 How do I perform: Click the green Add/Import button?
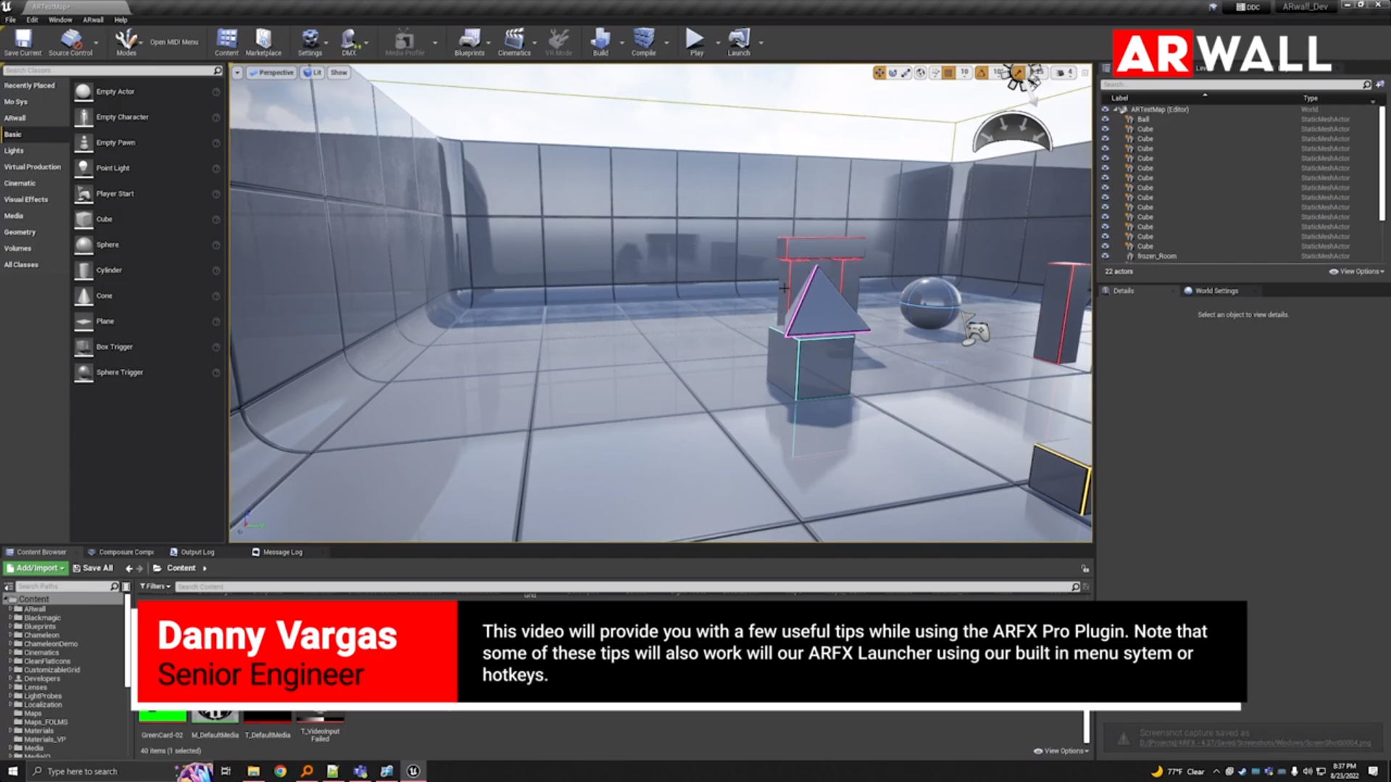click(34, 568)
